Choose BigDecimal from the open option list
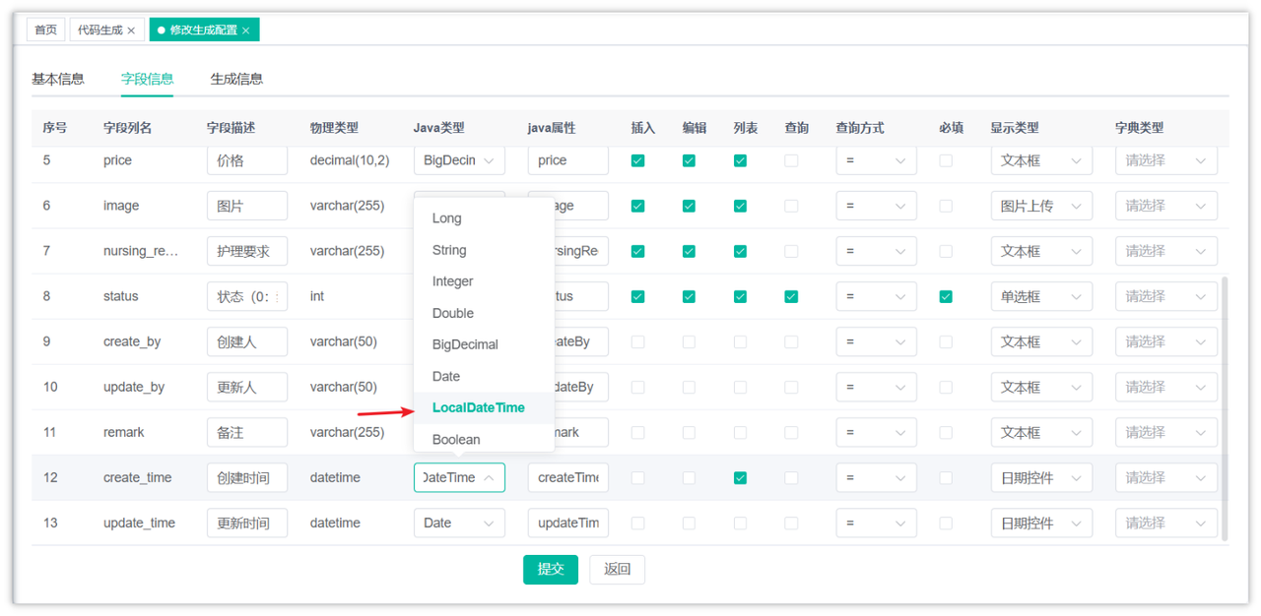Image resolution: width=1261 pixels, height=616 pixels. (484, 344)
